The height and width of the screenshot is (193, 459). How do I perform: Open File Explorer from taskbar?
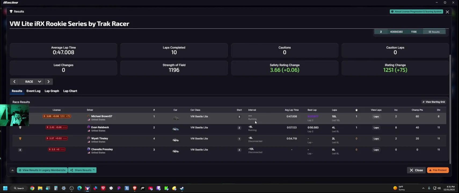coord(40,188)
